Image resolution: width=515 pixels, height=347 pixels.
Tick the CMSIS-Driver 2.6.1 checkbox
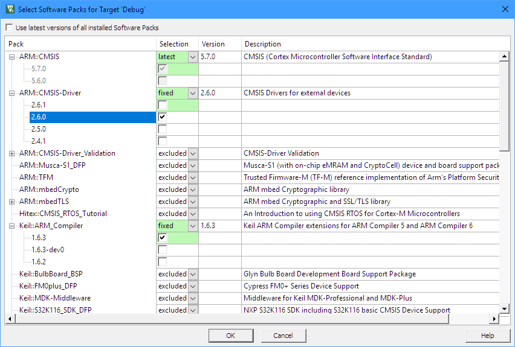(162, 105)
